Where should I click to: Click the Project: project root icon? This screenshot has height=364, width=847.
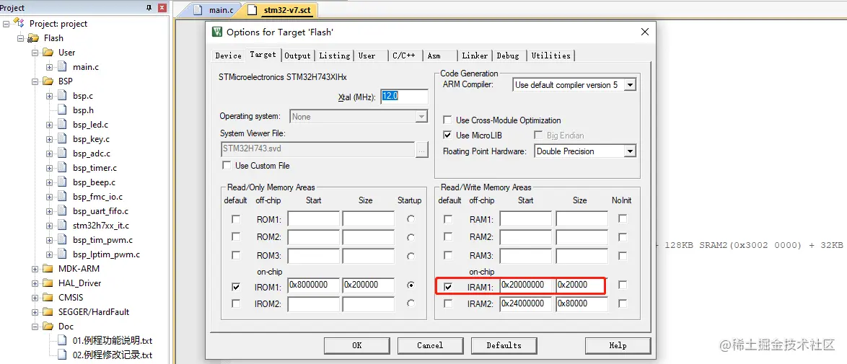[x=19, y=22]
